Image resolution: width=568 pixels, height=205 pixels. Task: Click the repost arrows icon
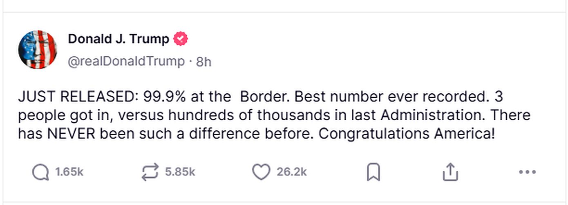(149, 172)
